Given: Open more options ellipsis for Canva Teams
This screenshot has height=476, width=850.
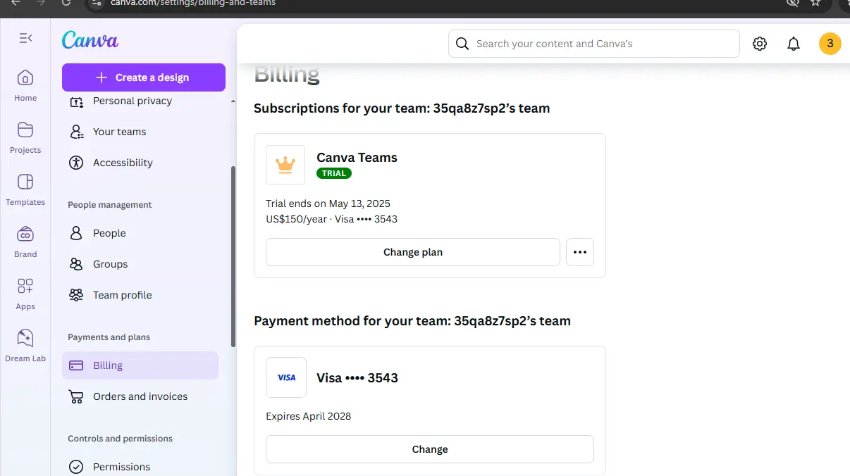Looking at the screenshot, I should pyautogui.click(x=580, y=252).
